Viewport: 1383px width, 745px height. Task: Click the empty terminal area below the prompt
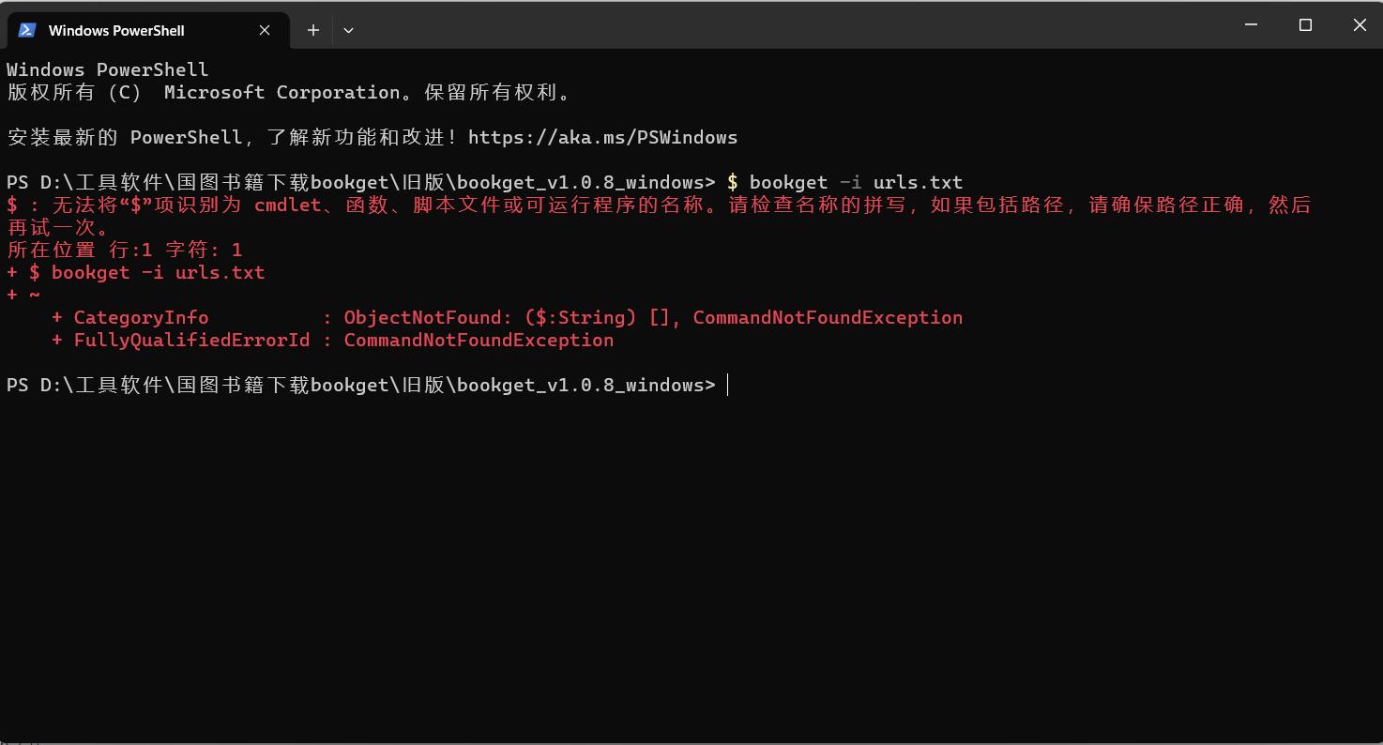click(x=691, y=563)
